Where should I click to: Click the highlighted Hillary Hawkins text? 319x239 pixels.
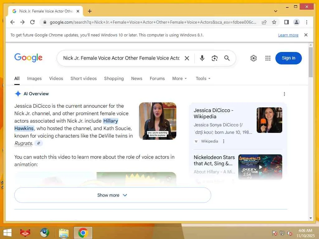(66, 124)
